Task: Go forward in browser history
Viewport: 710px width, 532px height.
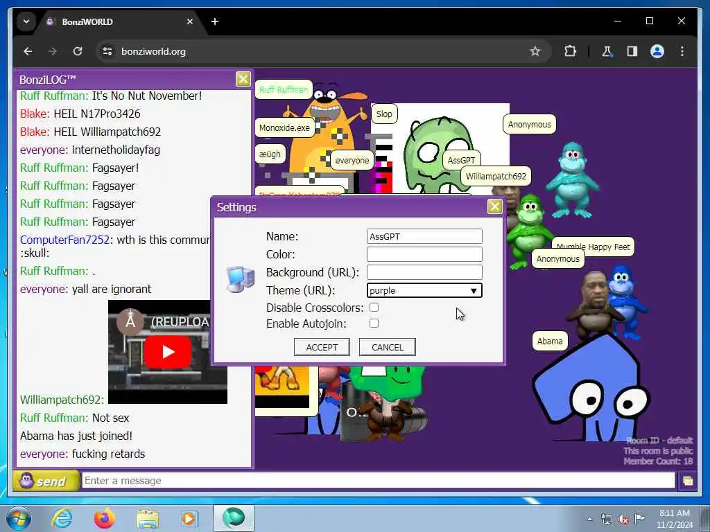Action: pyautogui.click(x=53, y=51)
